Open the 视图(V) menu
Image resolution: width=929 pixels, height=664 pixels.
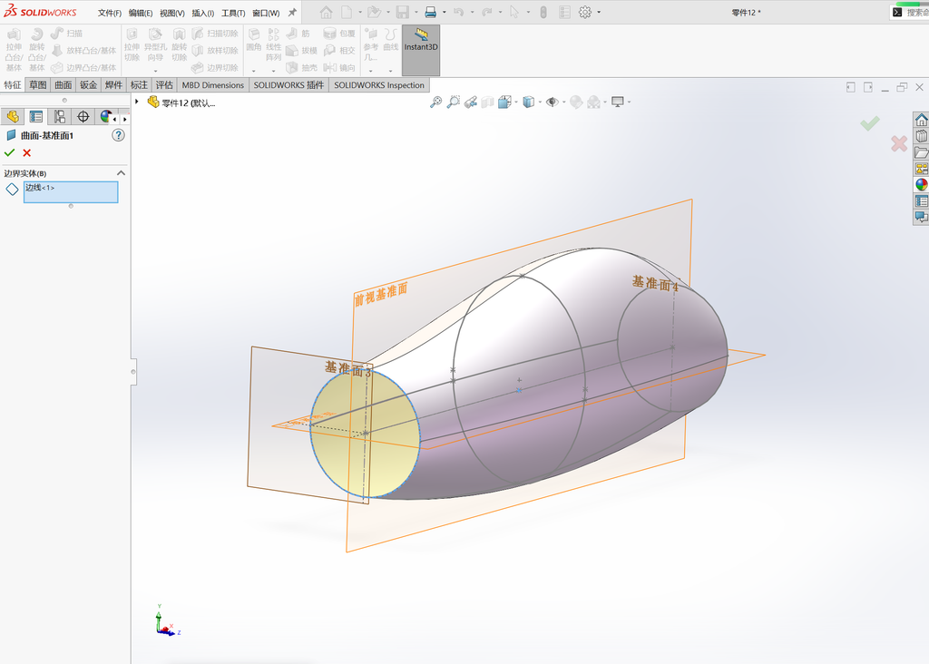pyautogui.click(x=171, y=13)
